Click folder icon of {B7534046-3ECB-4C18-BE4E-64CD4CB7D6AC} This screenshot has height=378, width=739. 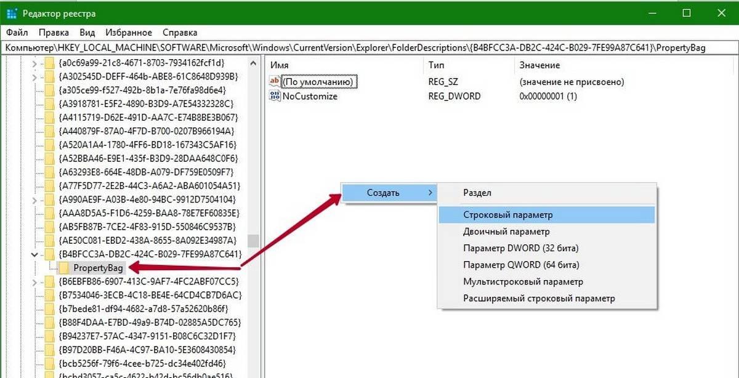pos(50,295)
